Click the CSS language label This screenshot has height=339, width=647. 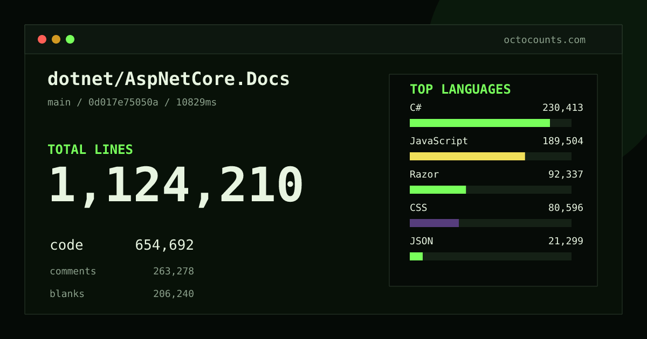pyautogui.click(x=418, y=208)
